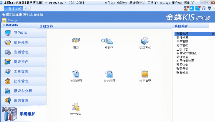216x122 pixels.
Task: Click the chat message icon in toolbar
Action: [209, 8]
